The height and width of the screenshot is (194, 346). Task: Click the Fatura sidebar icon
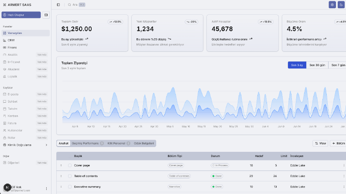click(x=5, y=123)
